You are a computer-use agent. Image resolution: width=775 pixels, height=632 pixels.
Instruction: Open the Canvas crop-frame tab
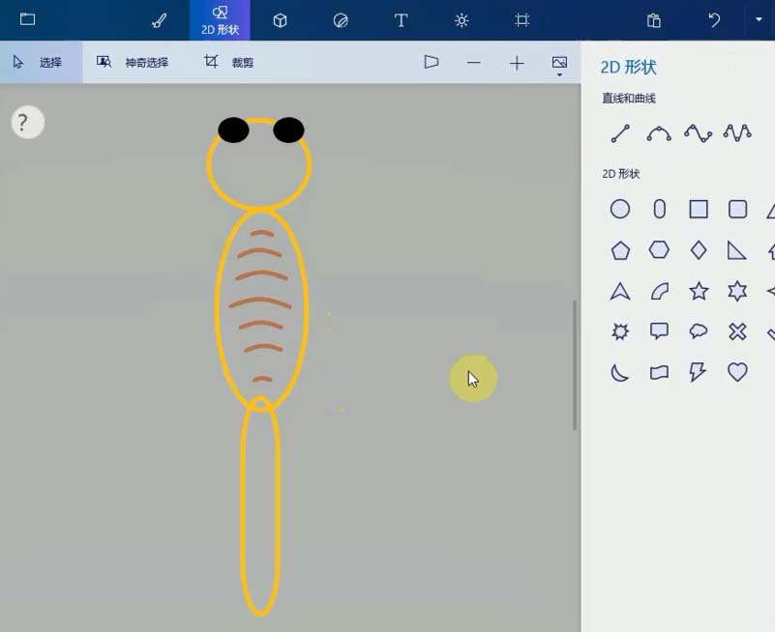[x=522, y=20]
